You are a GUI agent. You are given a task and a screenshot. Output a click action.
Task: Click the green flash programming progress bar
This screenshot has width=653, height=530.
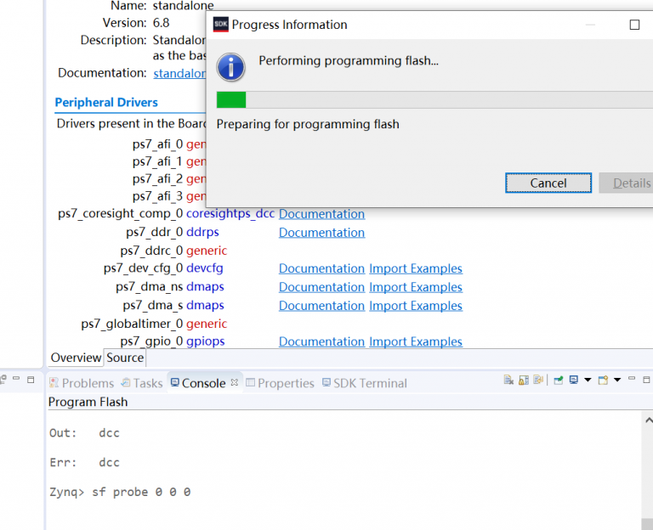pyautogui.click(x=231, y=100)
